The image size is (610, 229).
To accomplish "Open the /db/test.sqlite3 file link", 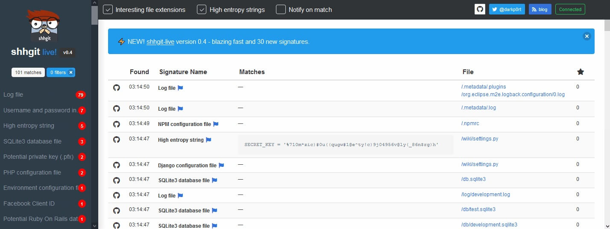I will click(478, 209).
